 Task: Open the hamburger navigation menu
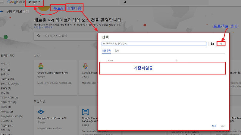pyautogui.click(x=2, y=2)
